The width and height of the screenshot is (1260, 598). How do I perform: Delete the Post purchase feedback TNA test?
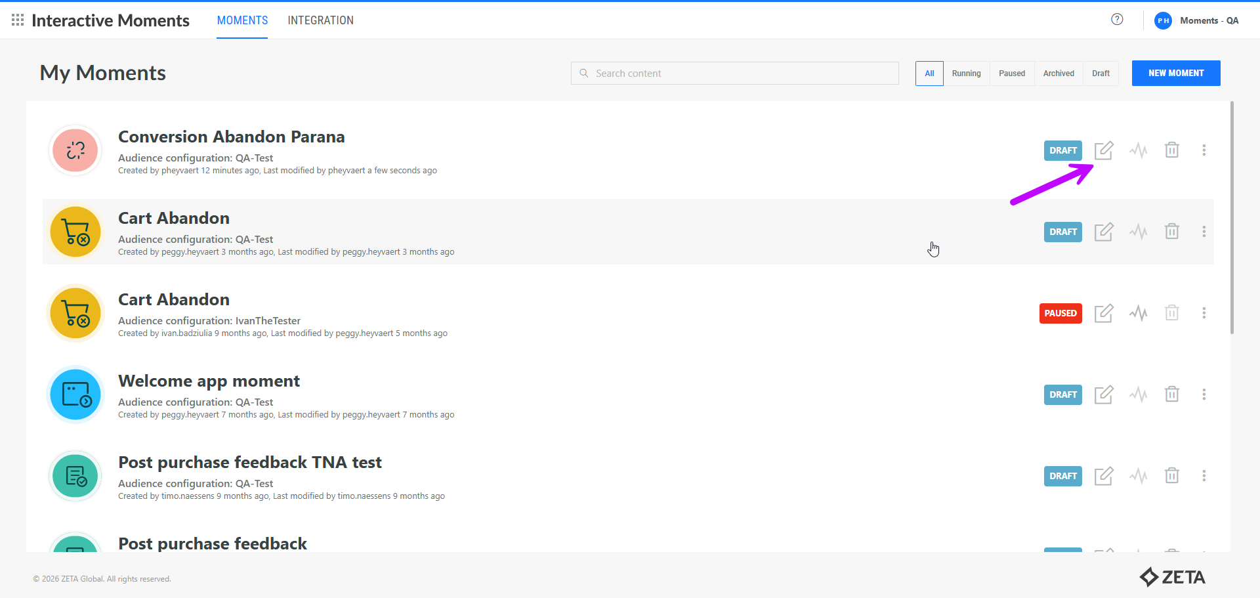click(1171, 476)
